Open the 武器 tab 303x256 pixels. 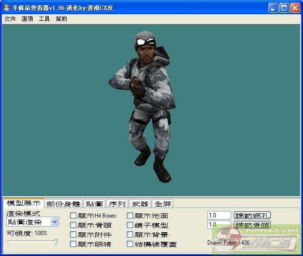click(x=140, y=204)
